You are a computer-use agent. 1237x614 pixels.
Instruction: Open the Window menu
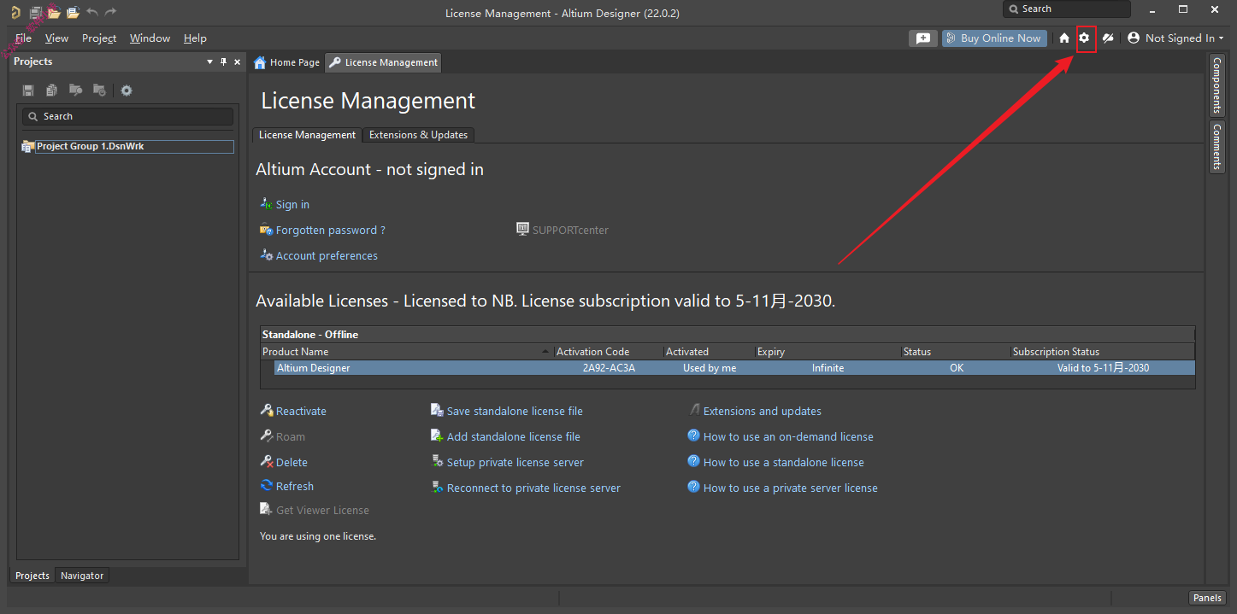tap(150, 38)
